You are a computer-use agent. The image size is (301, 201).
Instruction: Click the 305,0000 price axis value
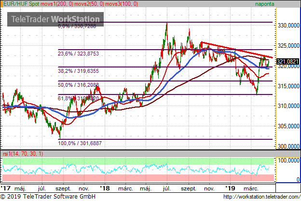pos(289,126)
